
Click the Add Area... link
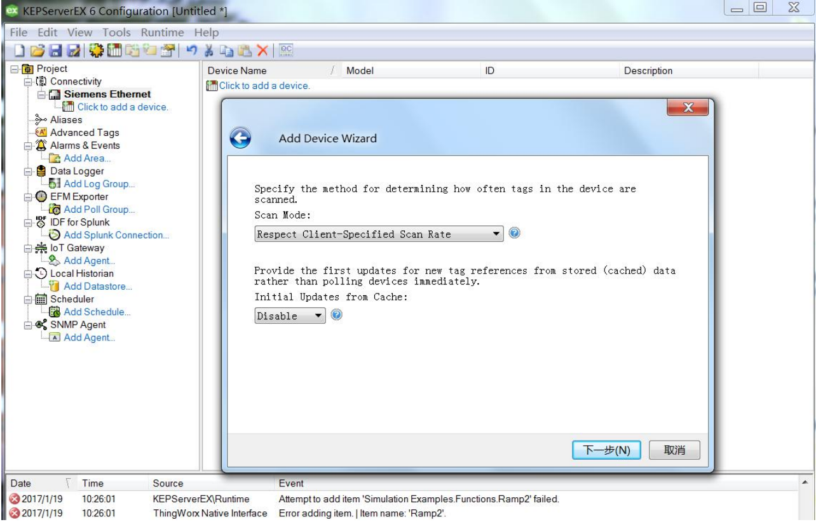[87, 158]
